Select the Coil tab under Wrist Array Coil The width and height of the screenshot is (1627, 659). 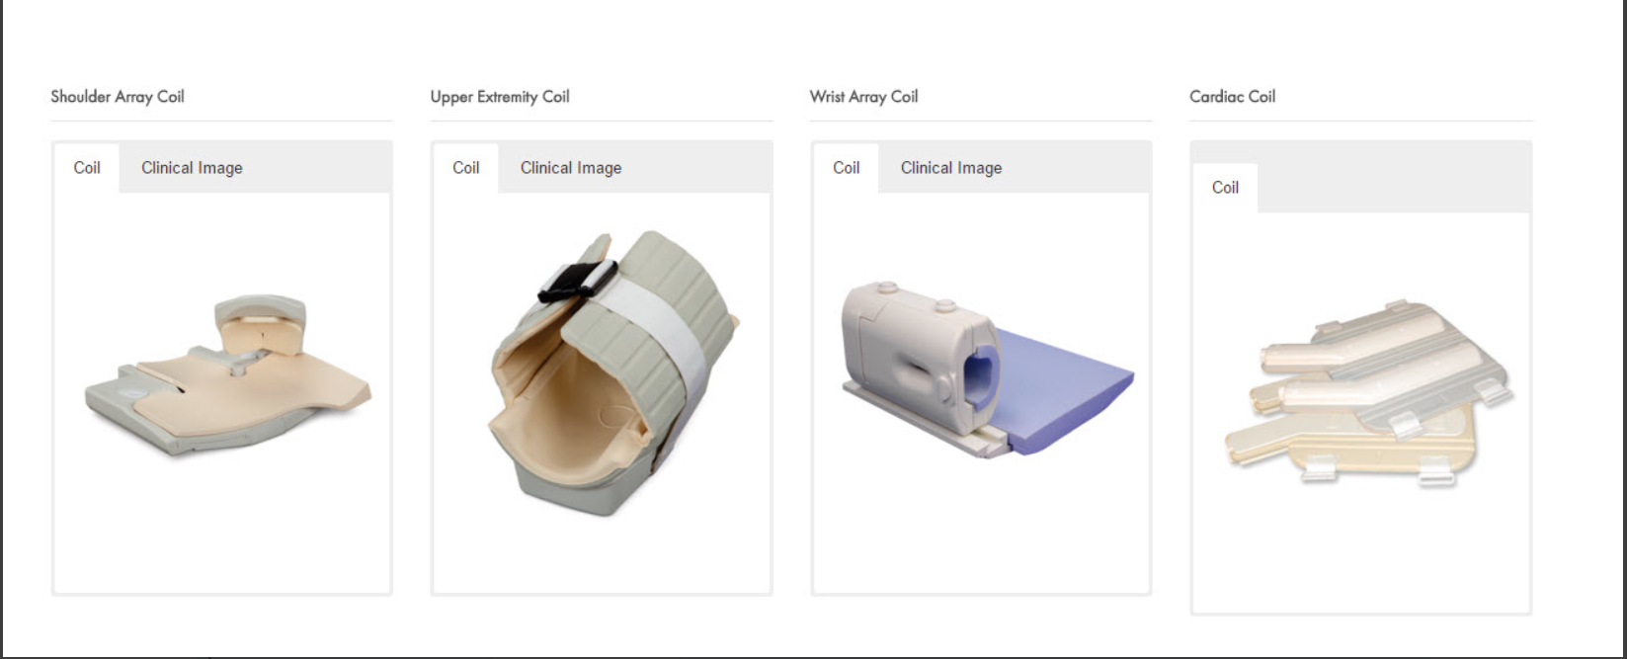(x=847, y=168)
